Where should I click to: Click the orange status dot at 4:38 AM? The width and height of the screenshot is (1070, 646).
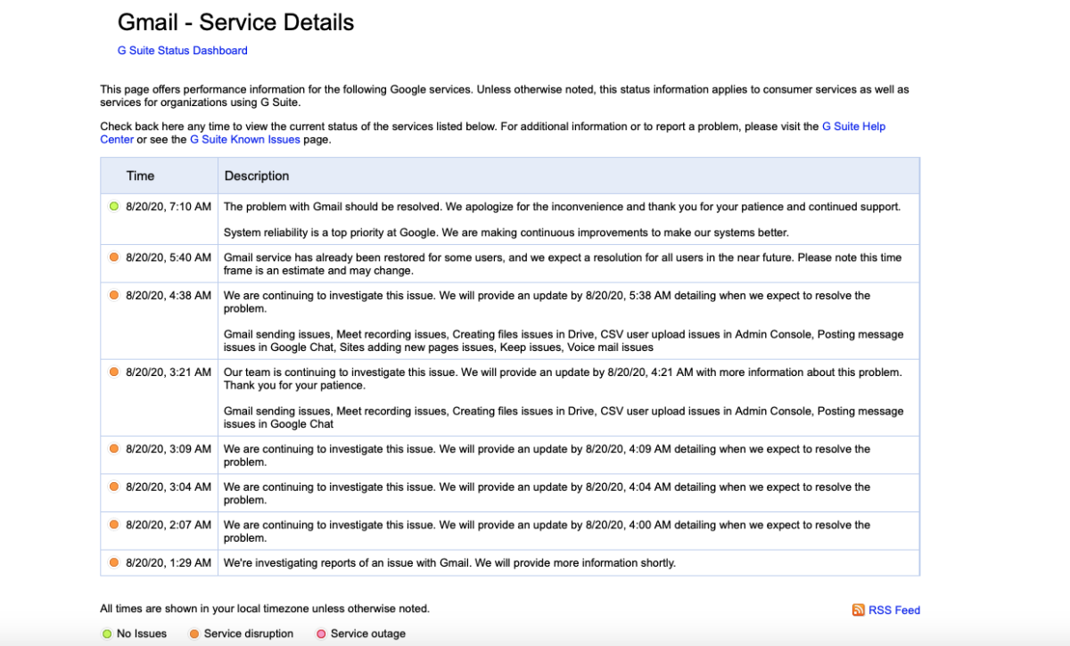pyautogui.click(x=113, y=295)
